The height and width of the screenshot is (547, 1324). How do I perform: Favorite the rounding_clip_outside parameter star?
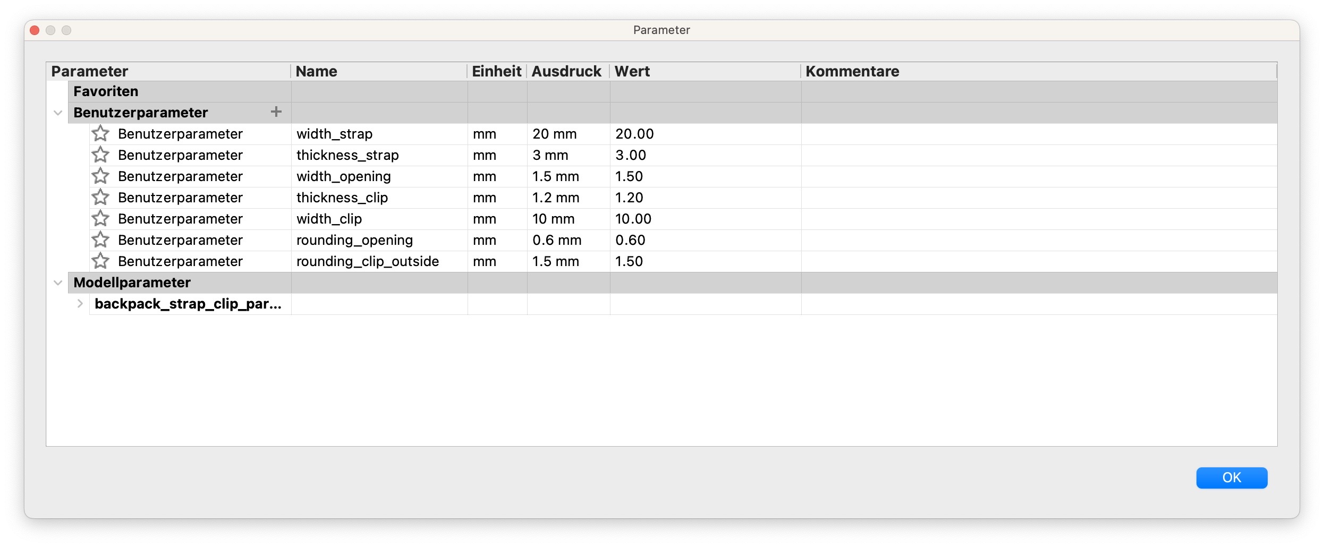[x=100, y=261]
